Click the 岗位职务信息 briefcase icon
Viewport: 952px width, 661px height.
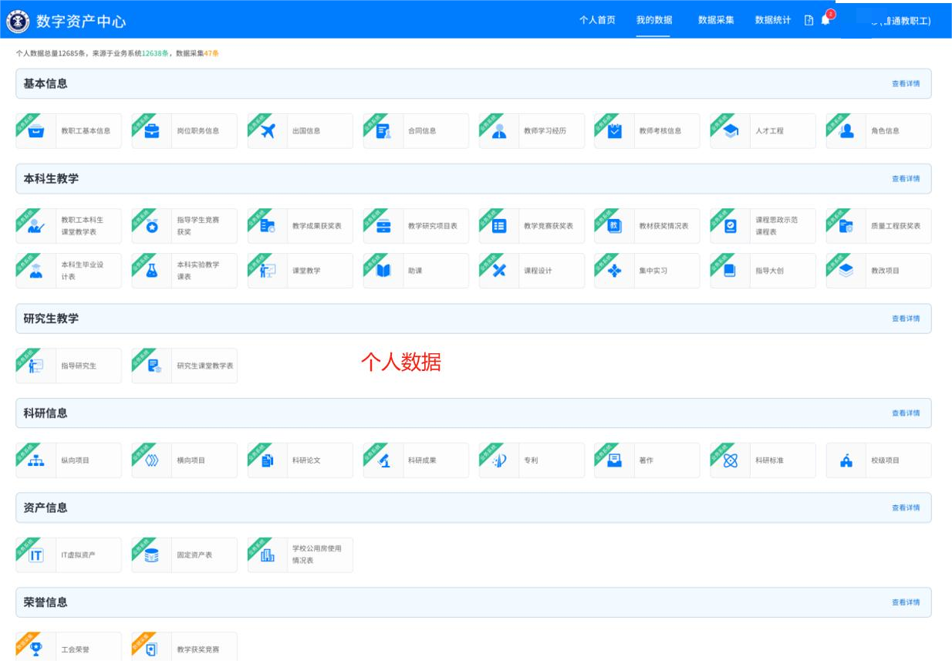click(152, 131)
